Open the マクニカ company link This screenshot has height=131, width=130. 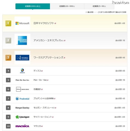pos(37,126)
